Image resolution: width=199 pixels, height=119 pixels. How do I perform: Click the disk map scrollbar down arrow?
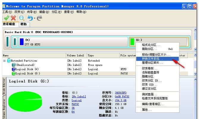pos(195,49)
